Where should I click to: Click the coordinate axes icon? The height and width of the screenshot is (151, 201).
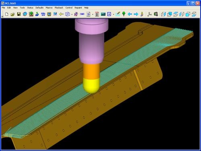150,14
